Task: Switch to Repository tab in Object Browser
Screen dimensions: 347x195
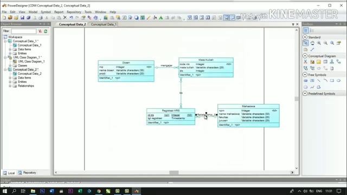Action: coord(27,173)
